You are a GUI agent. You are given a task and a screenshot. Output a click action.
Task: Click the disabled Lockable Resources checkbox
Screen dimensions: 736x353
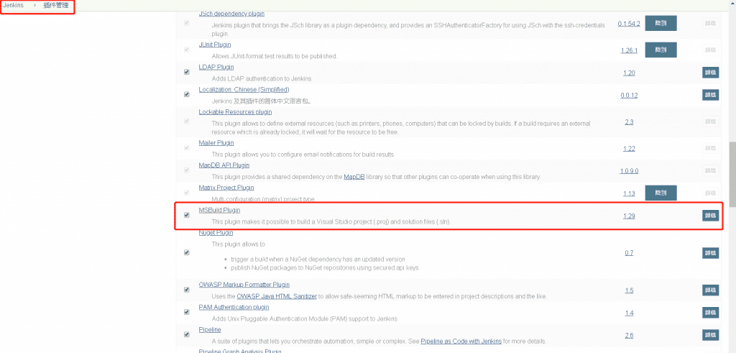click(x=187, y=121)
